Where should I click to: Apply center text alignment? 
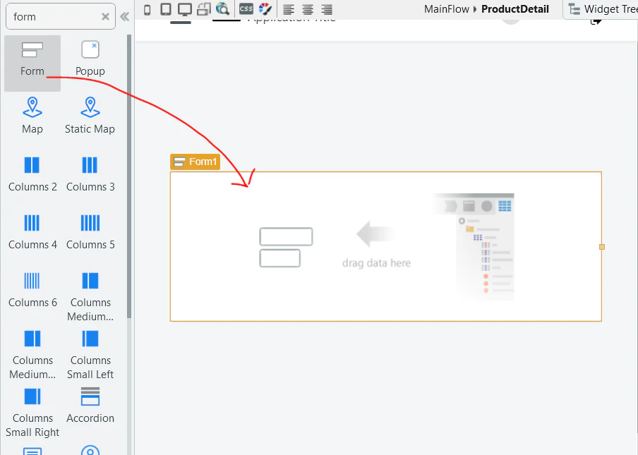point(308,9)
